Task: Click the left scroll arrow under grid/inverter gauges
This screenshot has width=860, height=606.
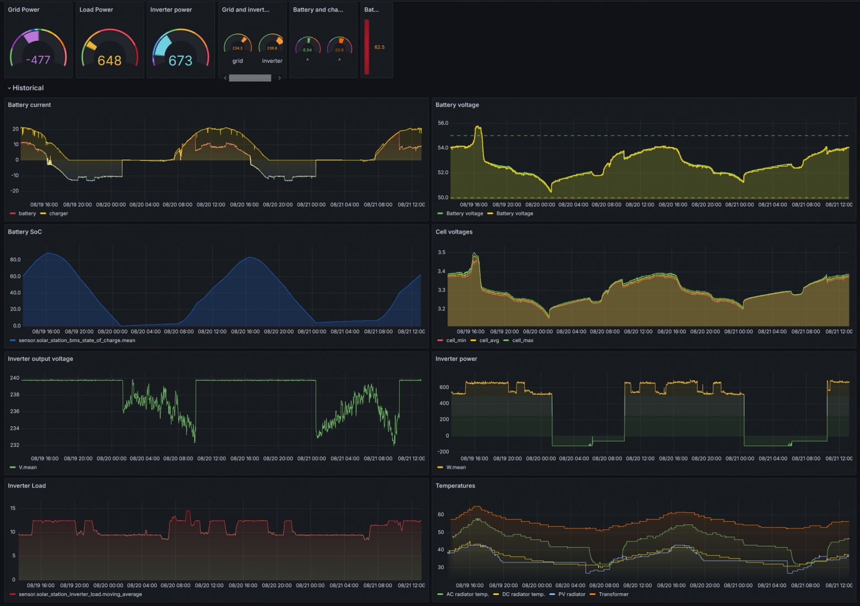Action: (225, 78)
